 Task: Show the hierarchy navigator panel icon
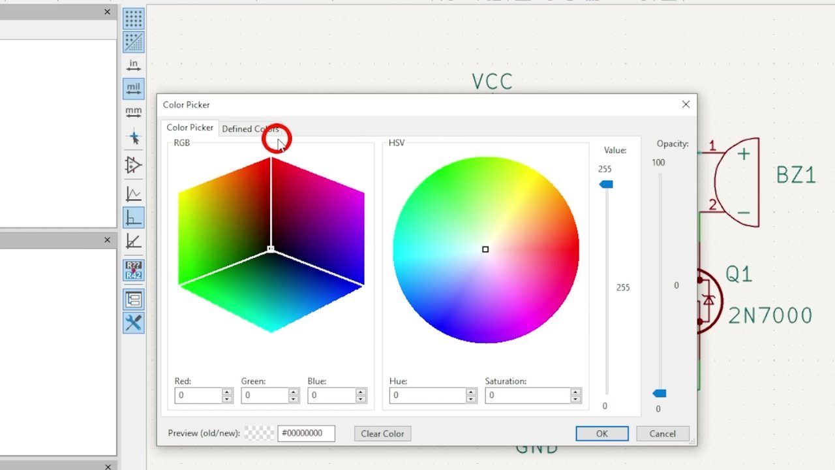pyautogui.click(x=133, y=300)
